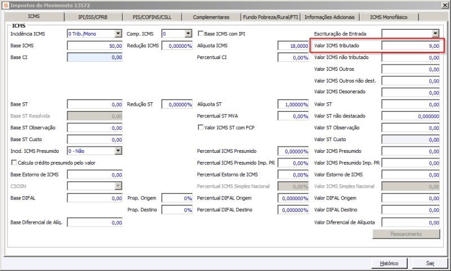Select the Valor DIFAL Origem field
451x271 pixels.
[411, 198]
